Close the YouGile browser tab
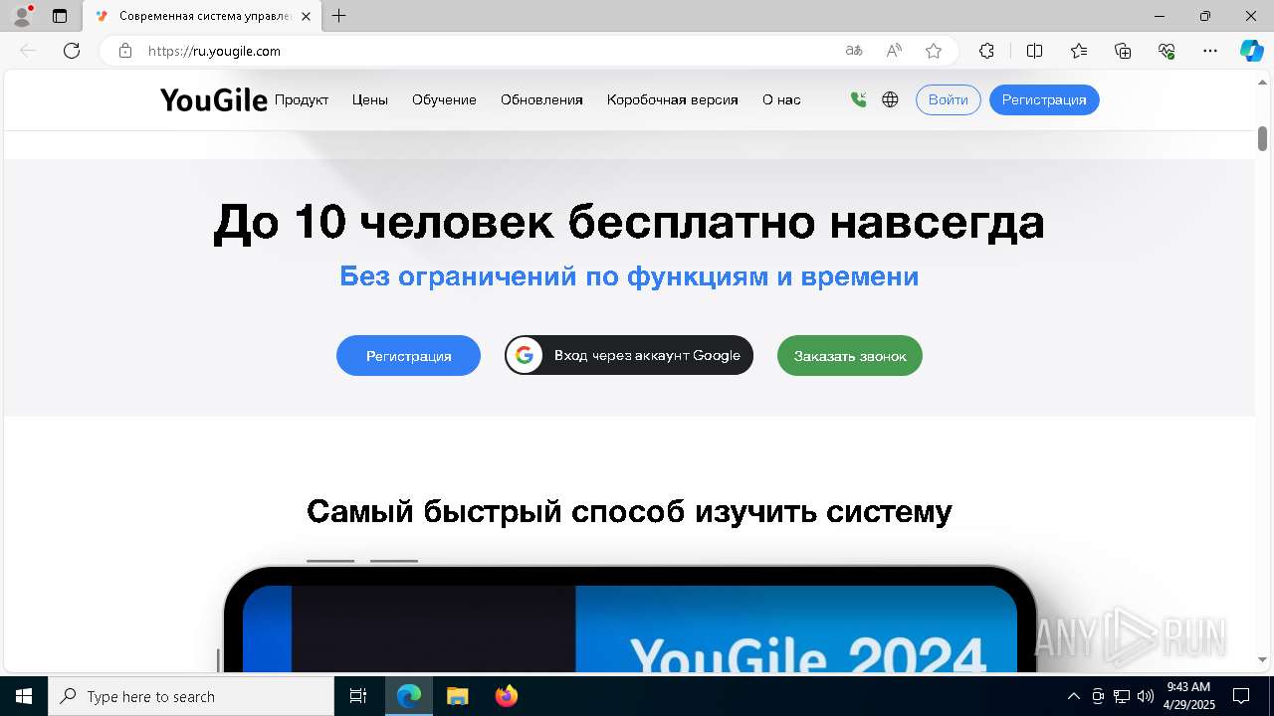Image resolution: width=1274 pixels, height=716 pixels. 306,16
